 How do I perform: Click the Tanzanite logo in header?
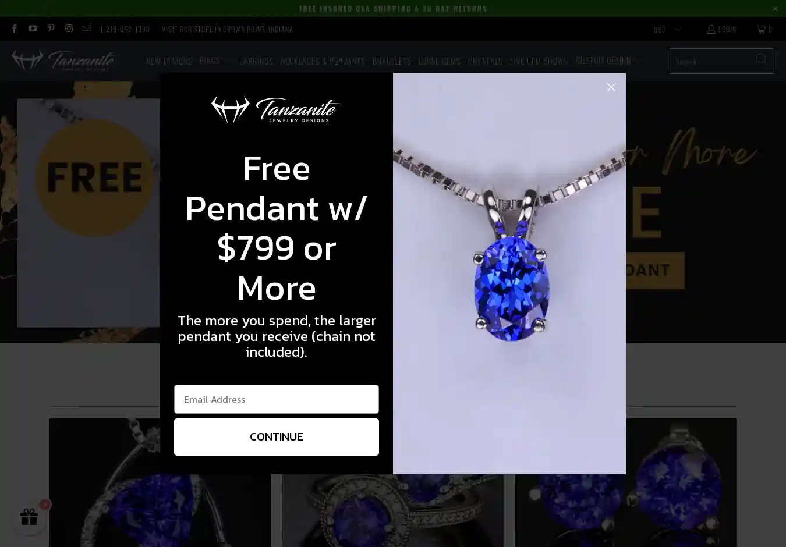(x=63, y=61)
